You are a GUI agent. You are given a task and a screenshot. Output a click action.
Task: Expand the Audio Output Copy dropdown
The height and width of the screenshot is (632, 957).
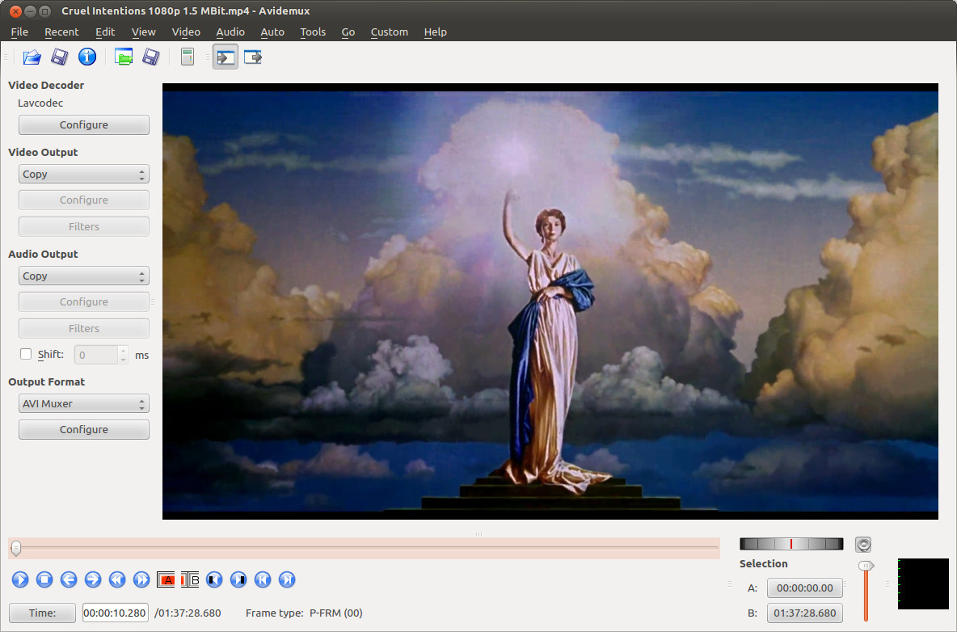83,276
